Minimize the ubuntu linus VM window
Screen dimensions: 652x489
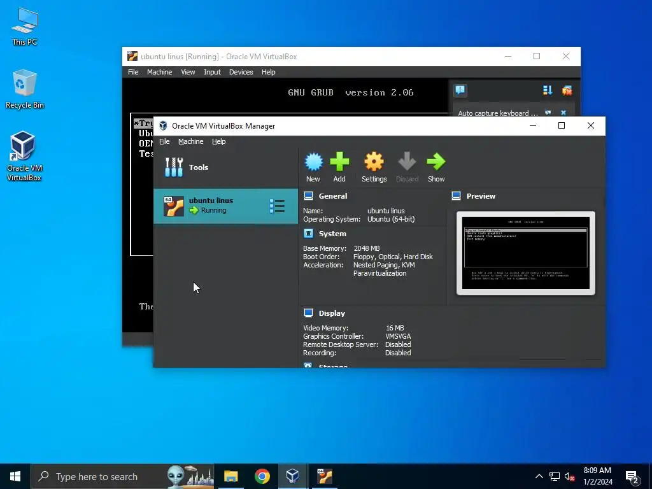pyautogui.click(x=508, y=57)
